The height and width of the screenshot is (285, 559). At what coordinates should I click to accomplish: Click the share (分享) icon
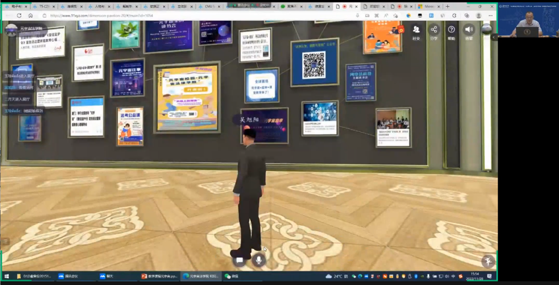[434, 31]
